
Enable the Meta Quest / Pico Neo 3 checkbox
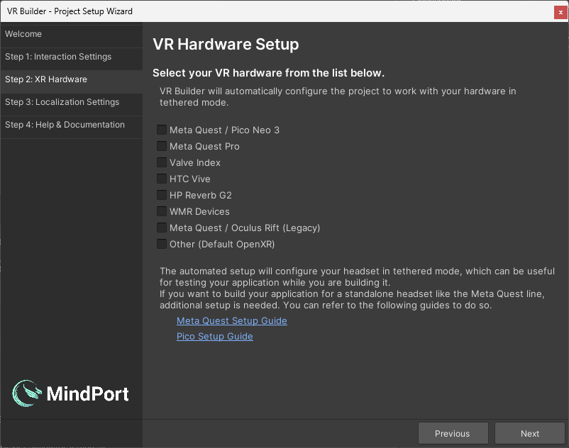point(161,130)
